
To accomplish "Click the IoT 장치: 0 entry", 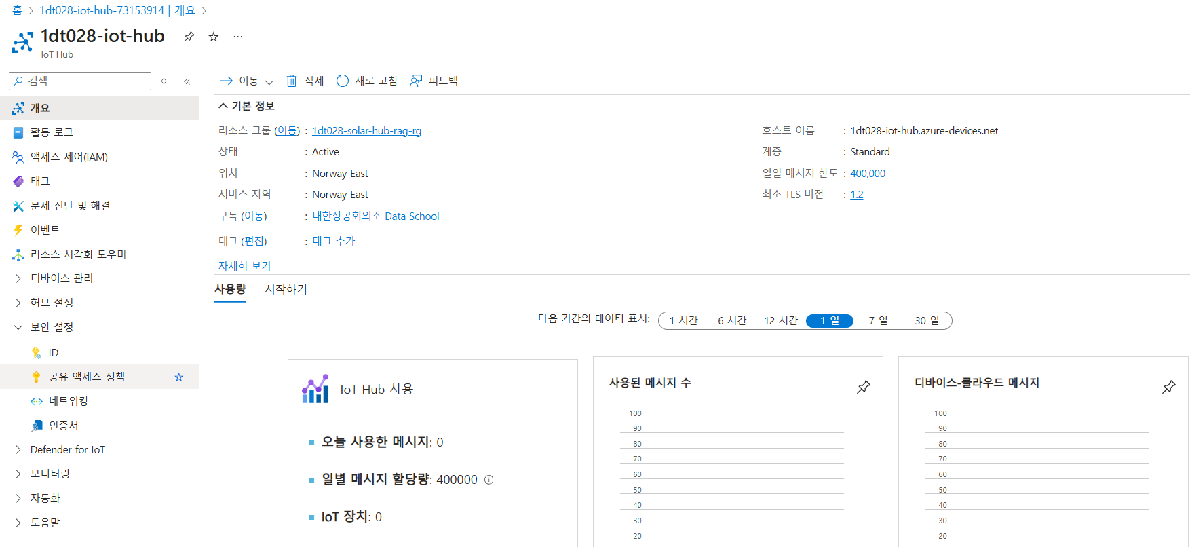I will click(351, 517).
